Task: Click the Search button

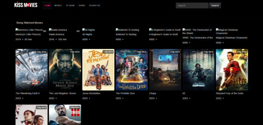Action: [x=215, y=5]
